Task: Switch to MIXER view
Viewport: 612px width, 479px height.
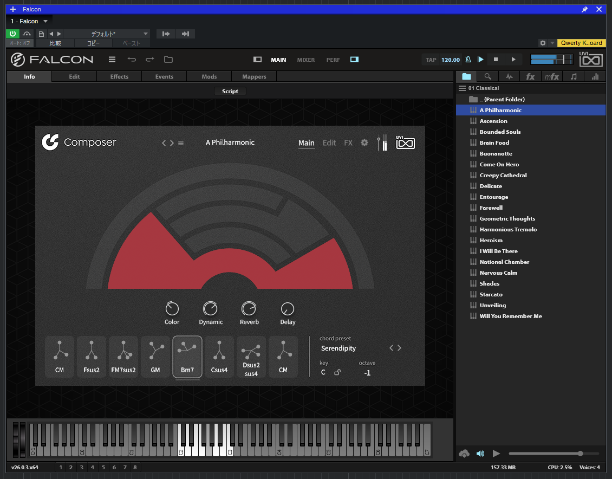Action: point(305,60)
